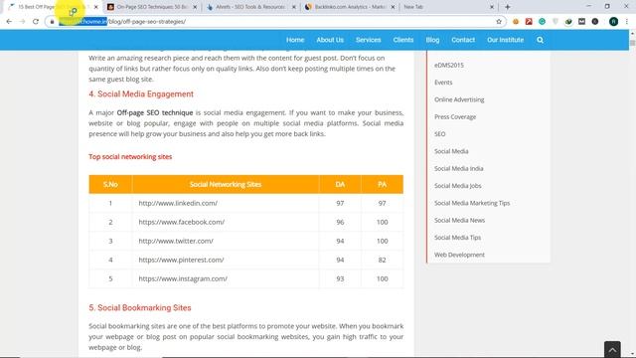Bookmark this page with the star icon
636x358 pixels.
tap(499, 22)
